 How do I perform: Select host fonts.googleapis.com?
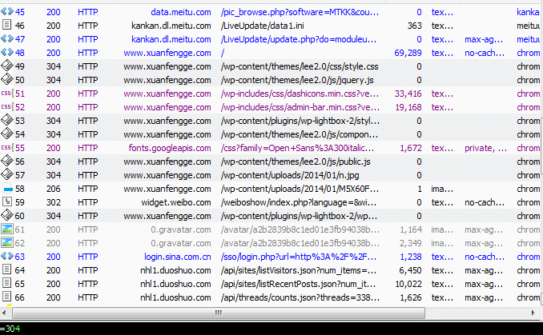pos(170,148)
